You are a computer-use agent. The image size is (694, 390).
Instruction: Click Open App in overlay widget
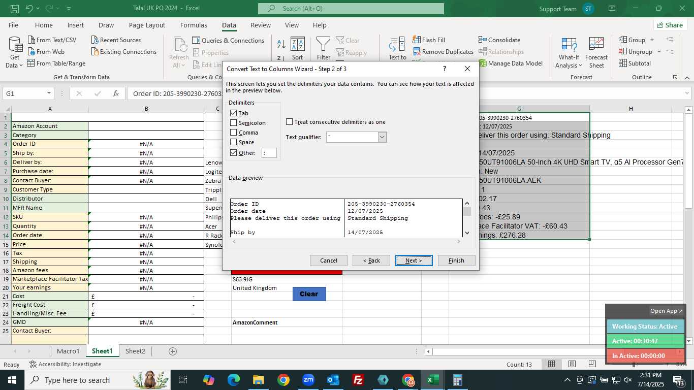click(x=667, y=311)
